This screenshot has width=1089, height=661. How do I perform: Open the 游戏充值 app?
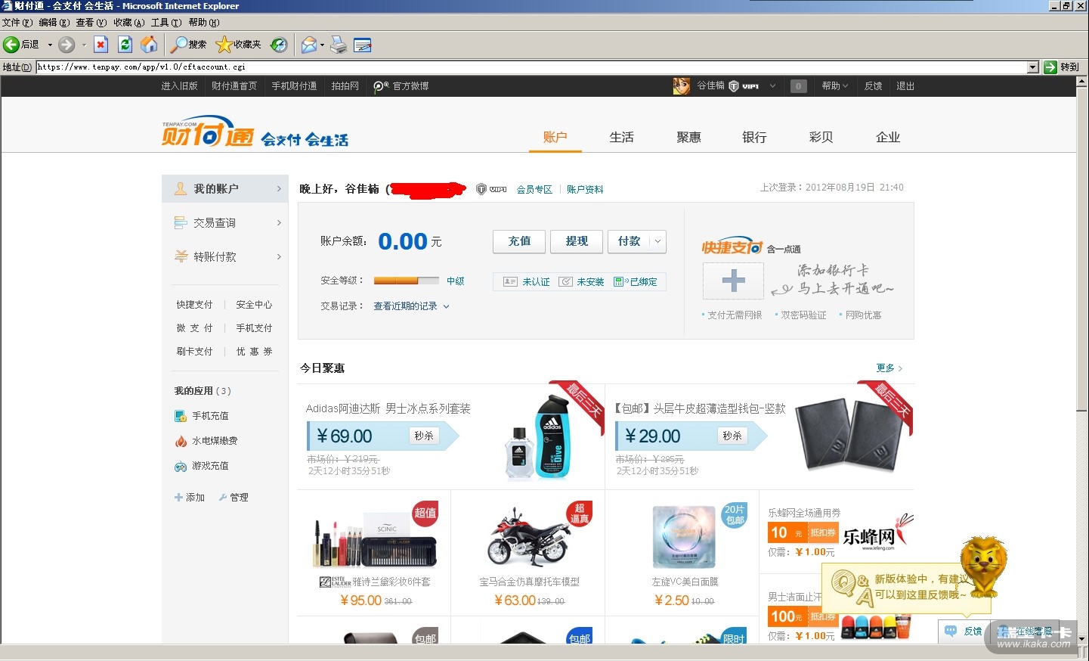[x=202, y=466]
